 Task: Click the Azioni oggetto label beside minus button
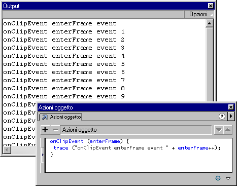click(79, 130)
